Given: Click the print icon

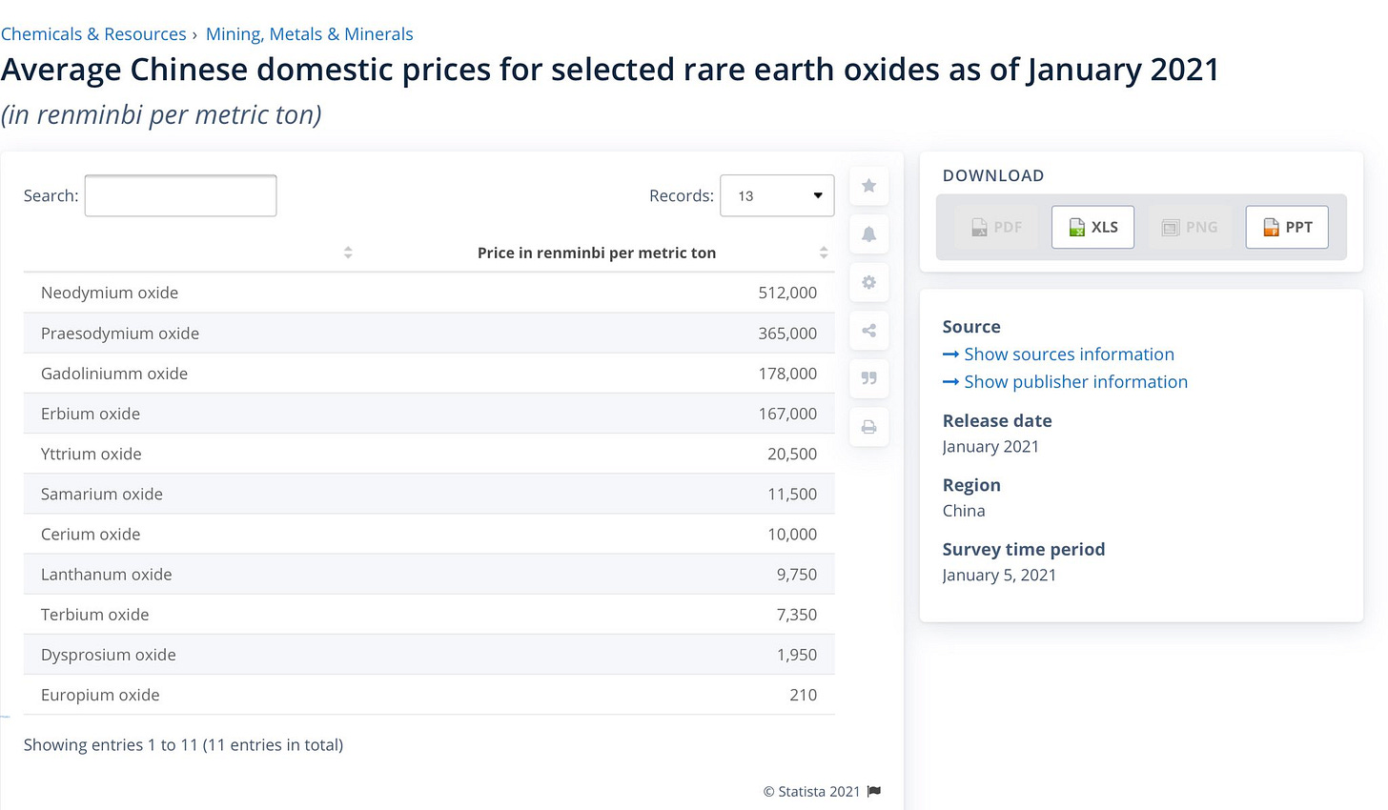Looking at the screenshot, I should (x=868, y=427).
